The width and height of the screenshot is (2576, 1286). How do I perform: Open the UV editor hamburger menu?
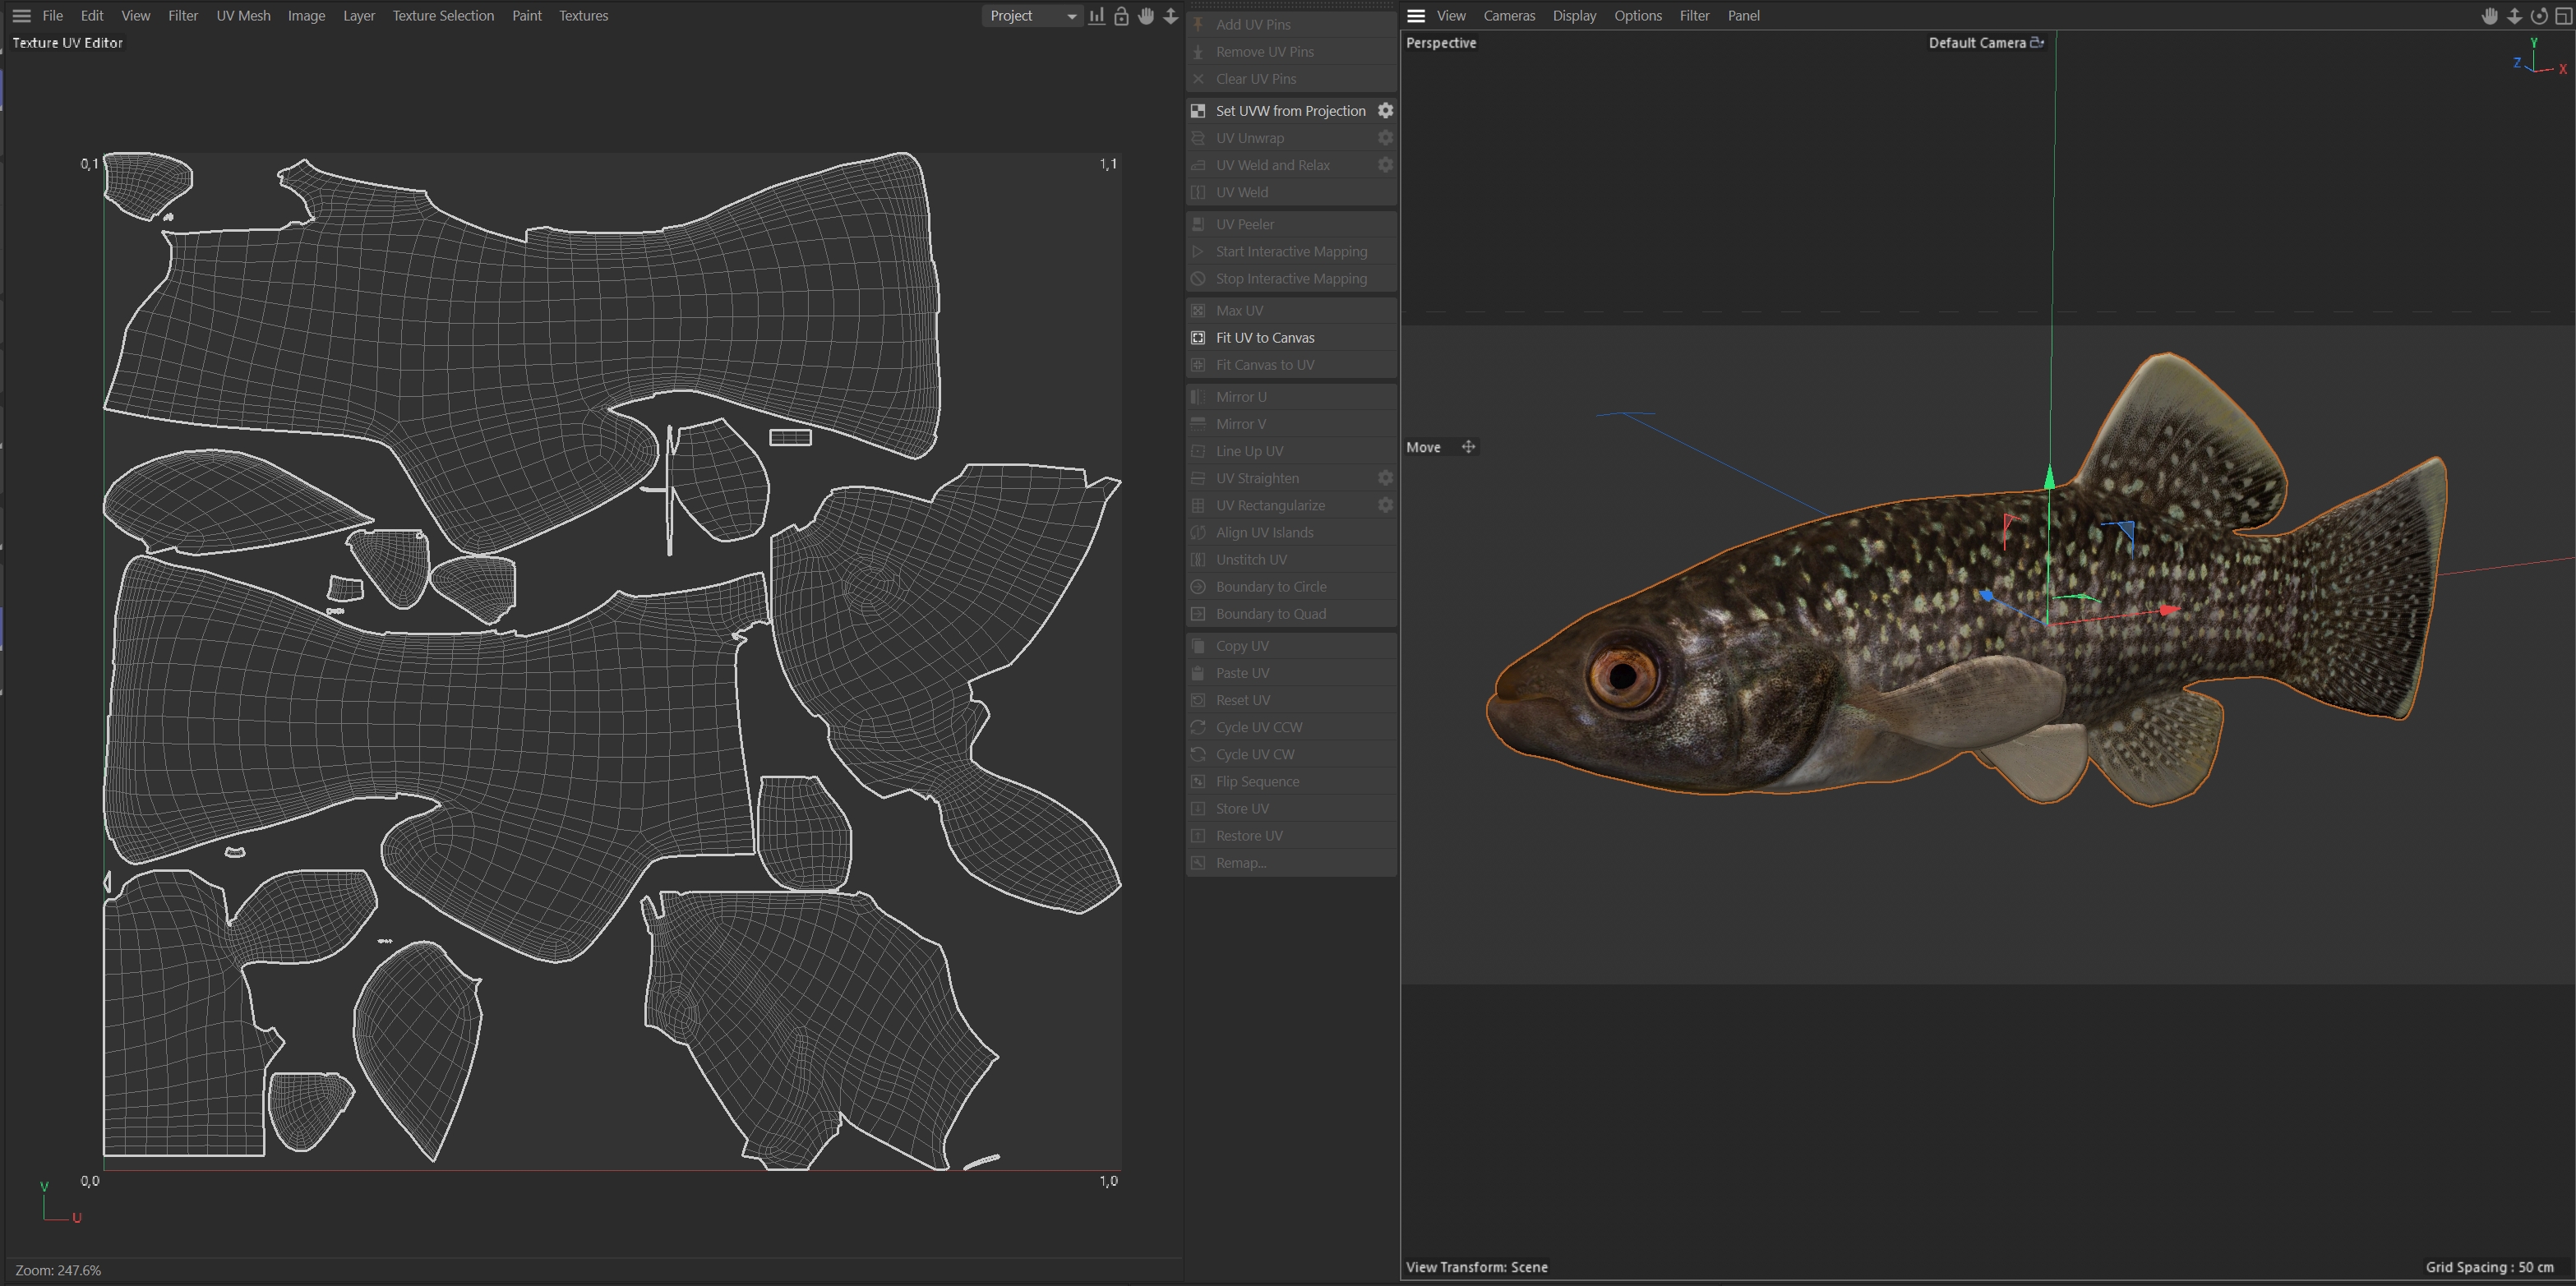[21, 16]
